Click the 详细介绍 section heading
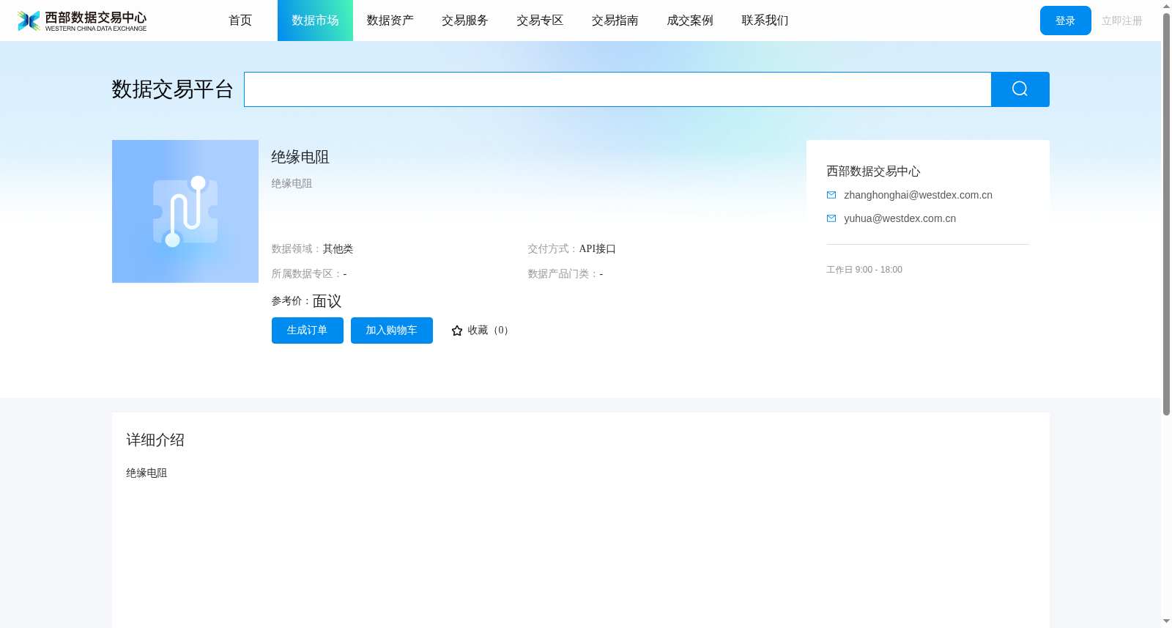The height and width of the screenshot is (628, 1172). [155, 440]
